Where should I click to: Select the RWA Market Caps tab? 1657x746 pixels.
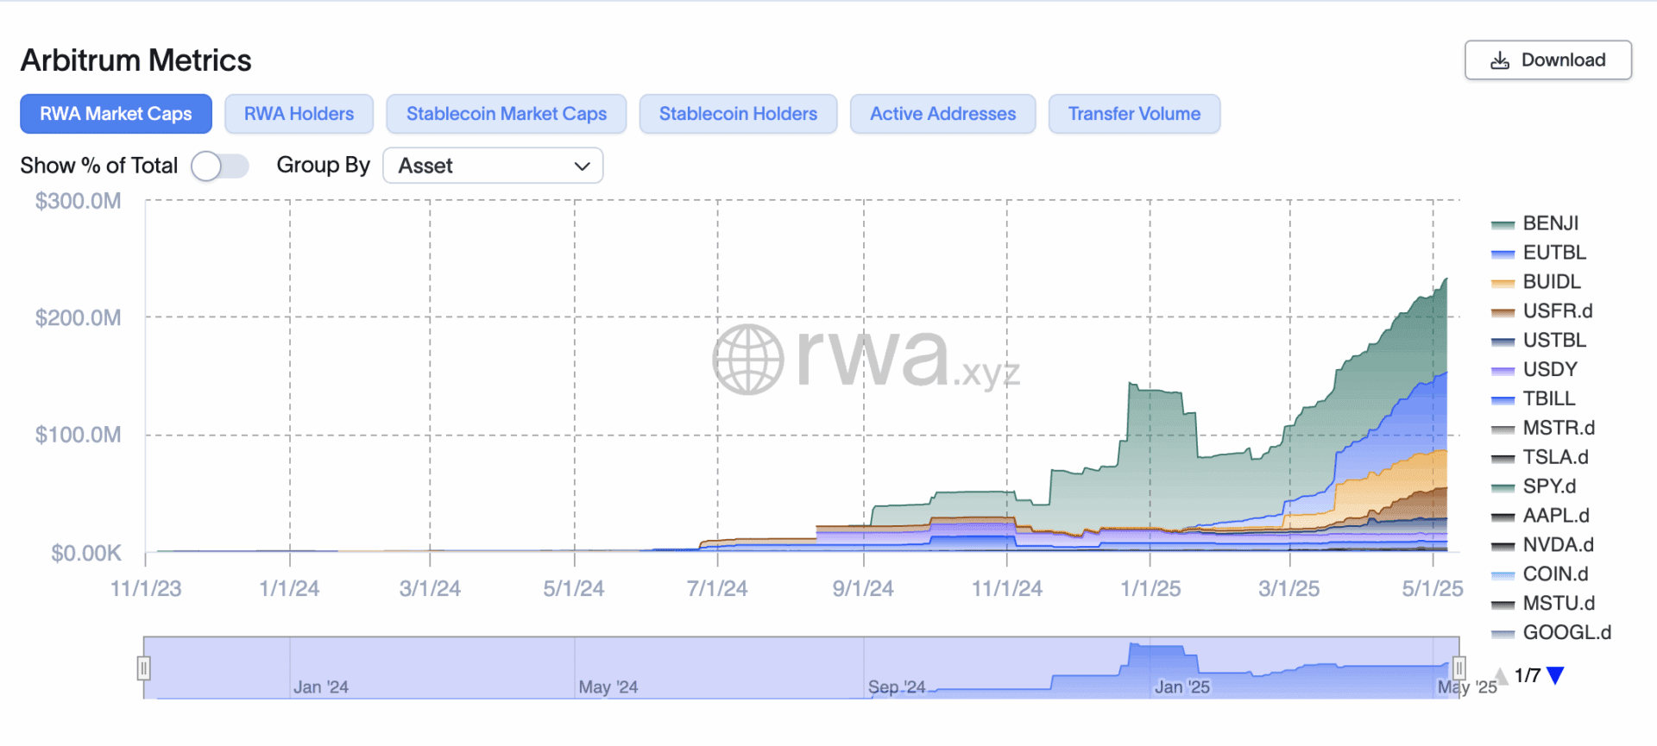[116, 114]
